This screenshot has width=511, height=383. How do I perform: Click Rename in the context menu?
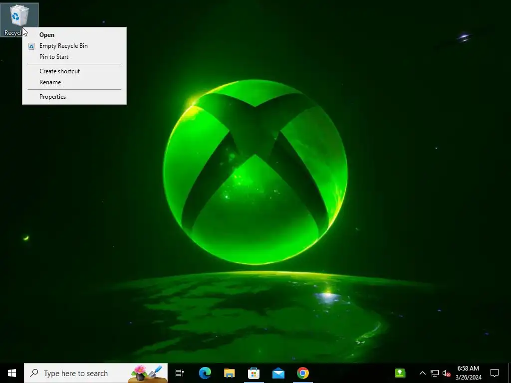point(74,82)
